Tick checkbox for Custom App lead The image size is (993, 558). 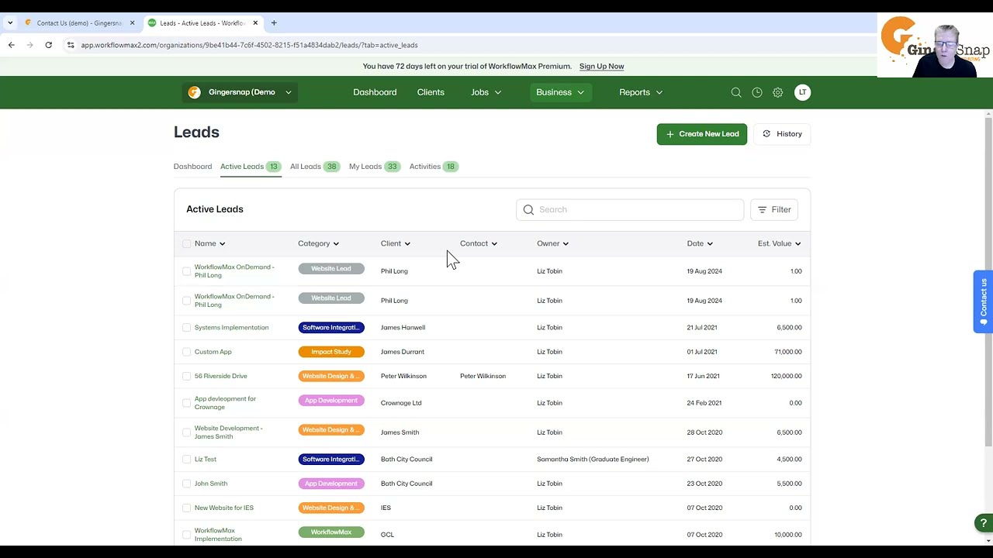pyautogui.click(x=186, y=352)
